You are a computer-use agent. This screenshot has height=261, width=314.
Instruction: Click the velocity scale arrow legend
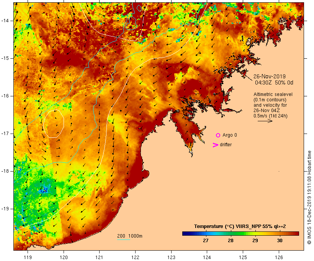click(265, 121)
